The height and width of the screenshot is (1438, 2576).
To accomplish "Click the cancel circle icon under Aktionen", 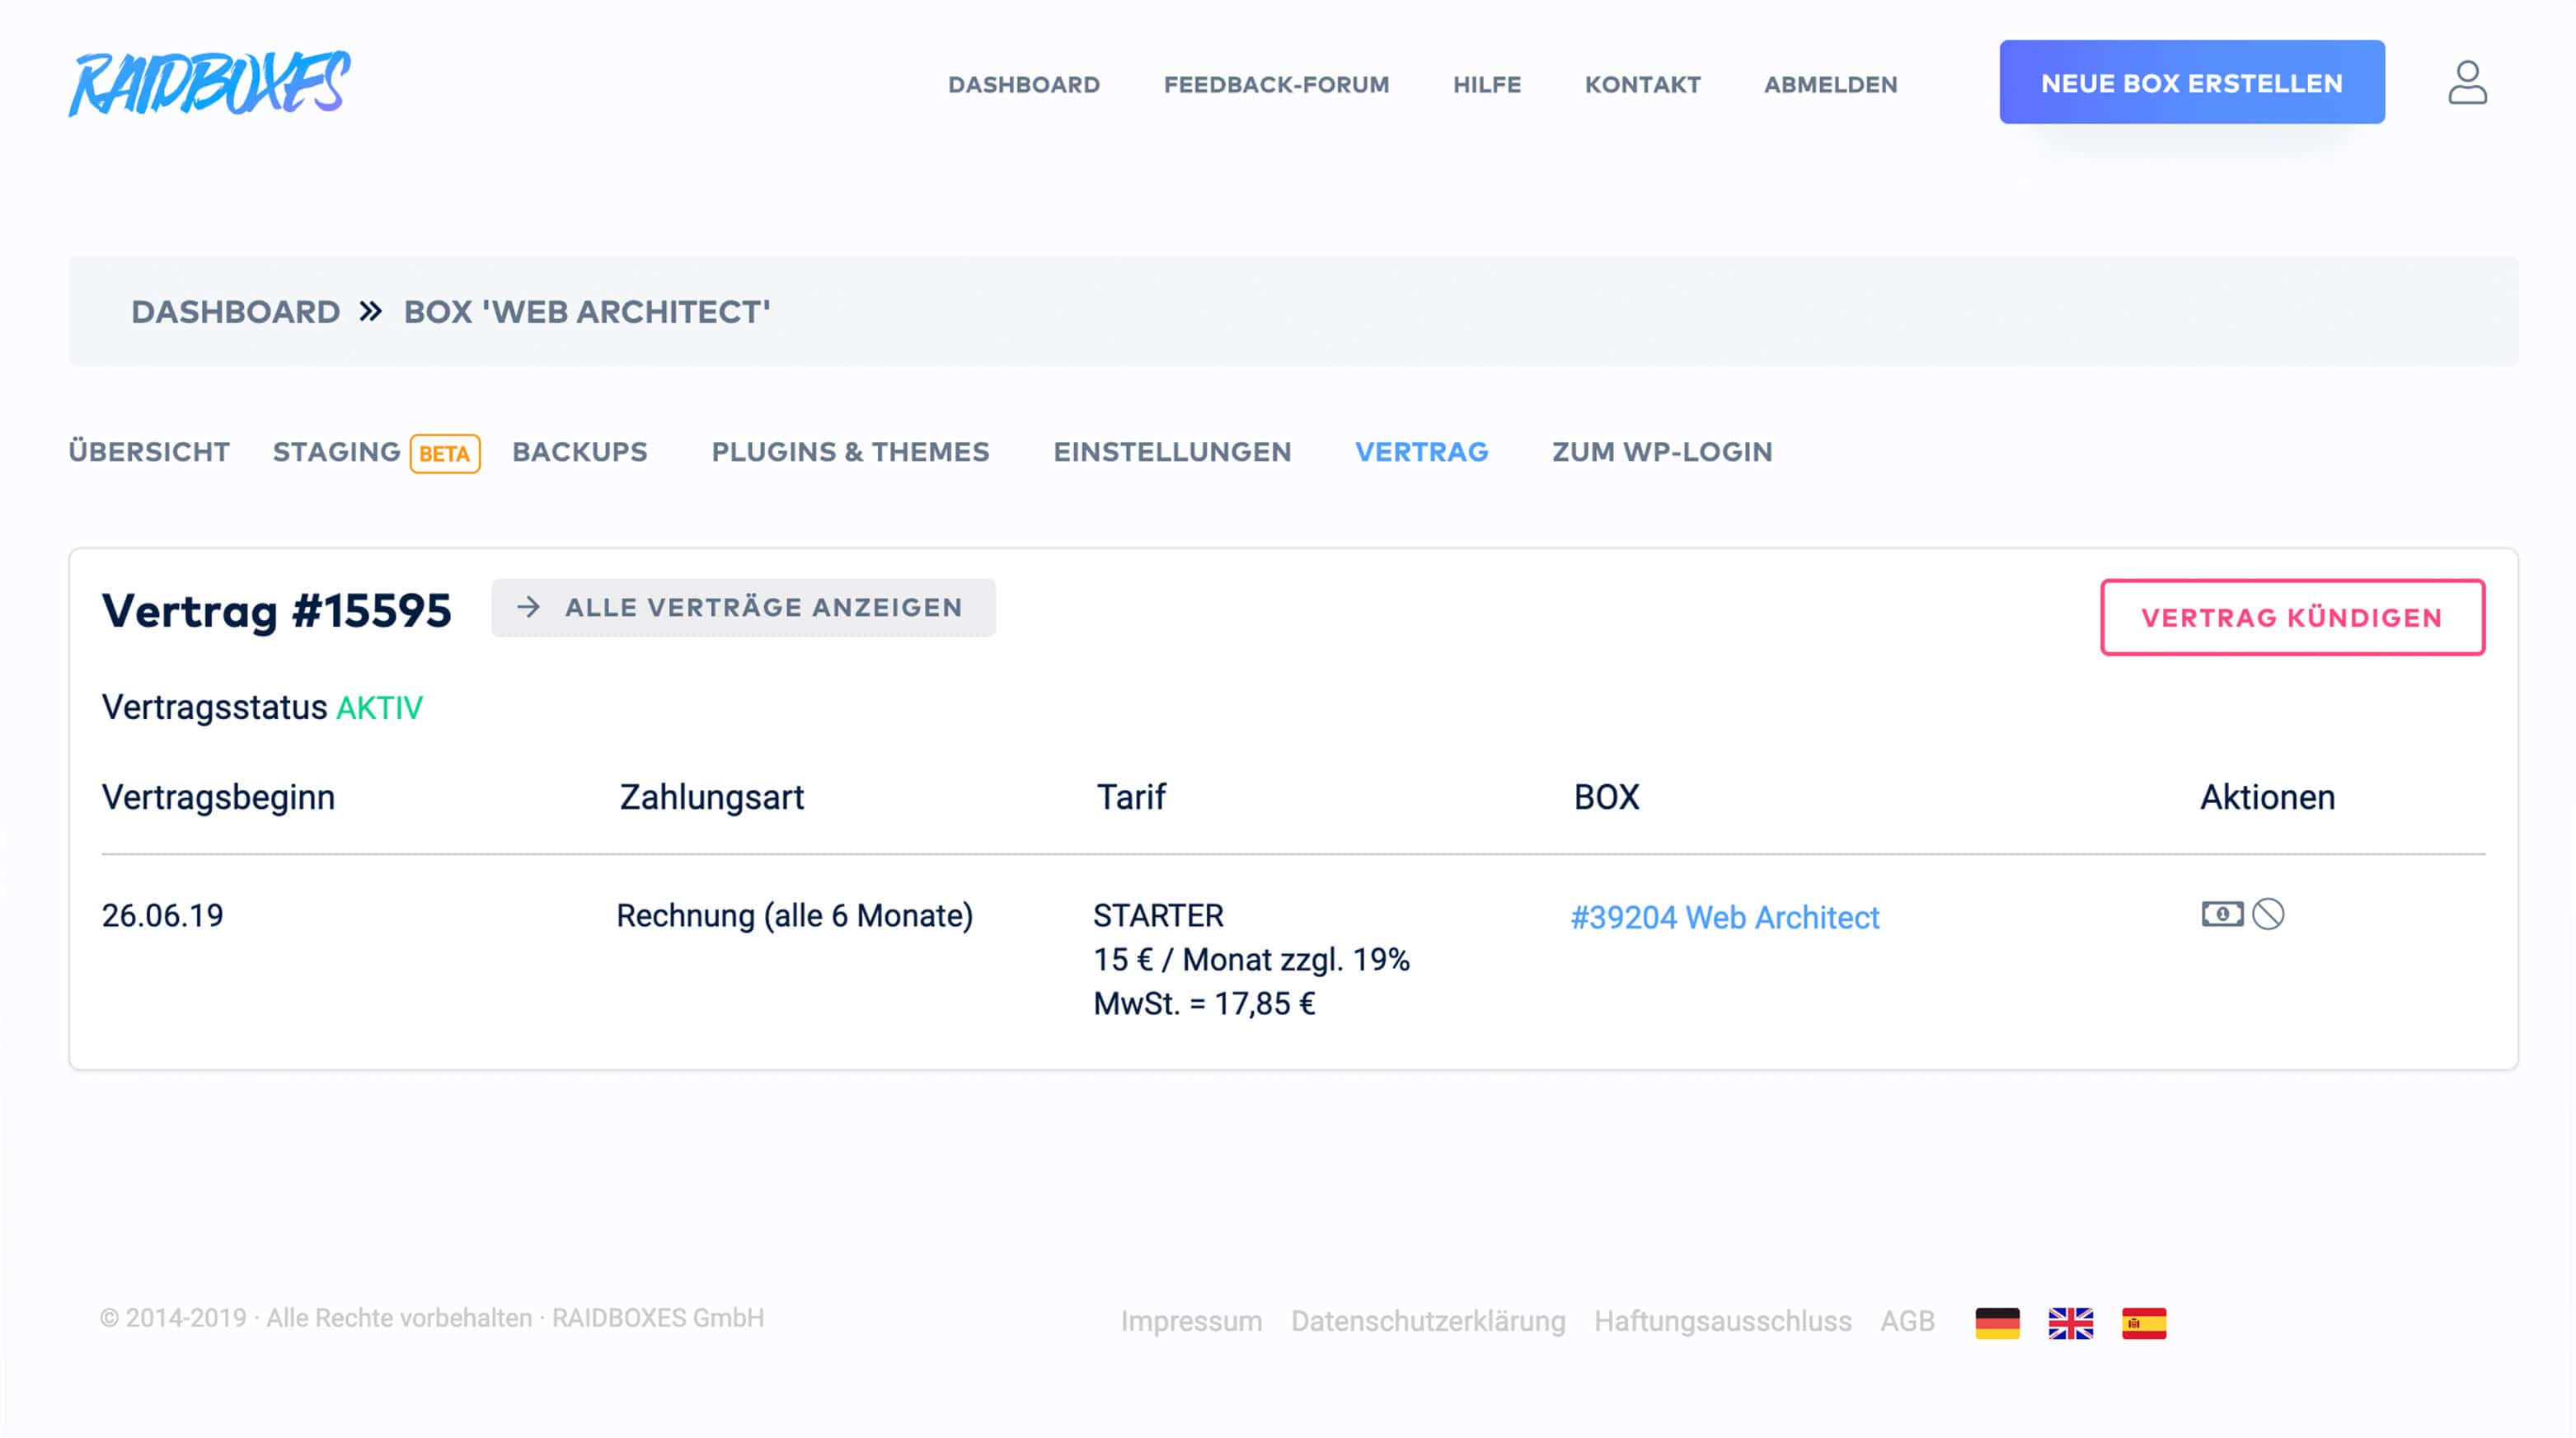I will click(2268, 914).
